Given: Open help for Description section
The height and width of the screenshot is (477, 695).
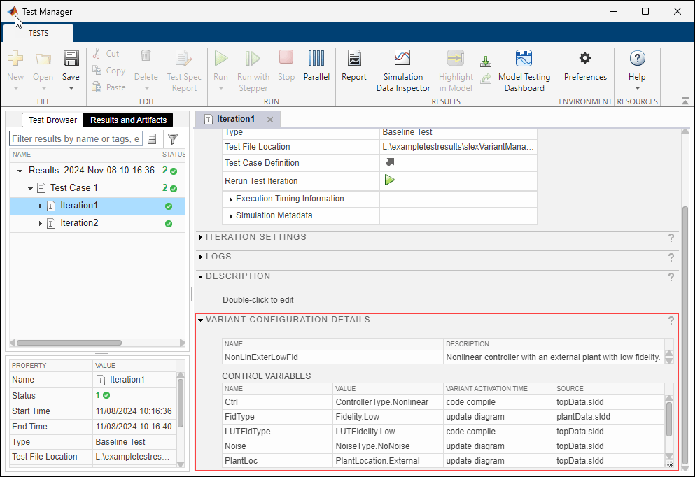Looking at the screenshot, I should [x=671, y=277].
